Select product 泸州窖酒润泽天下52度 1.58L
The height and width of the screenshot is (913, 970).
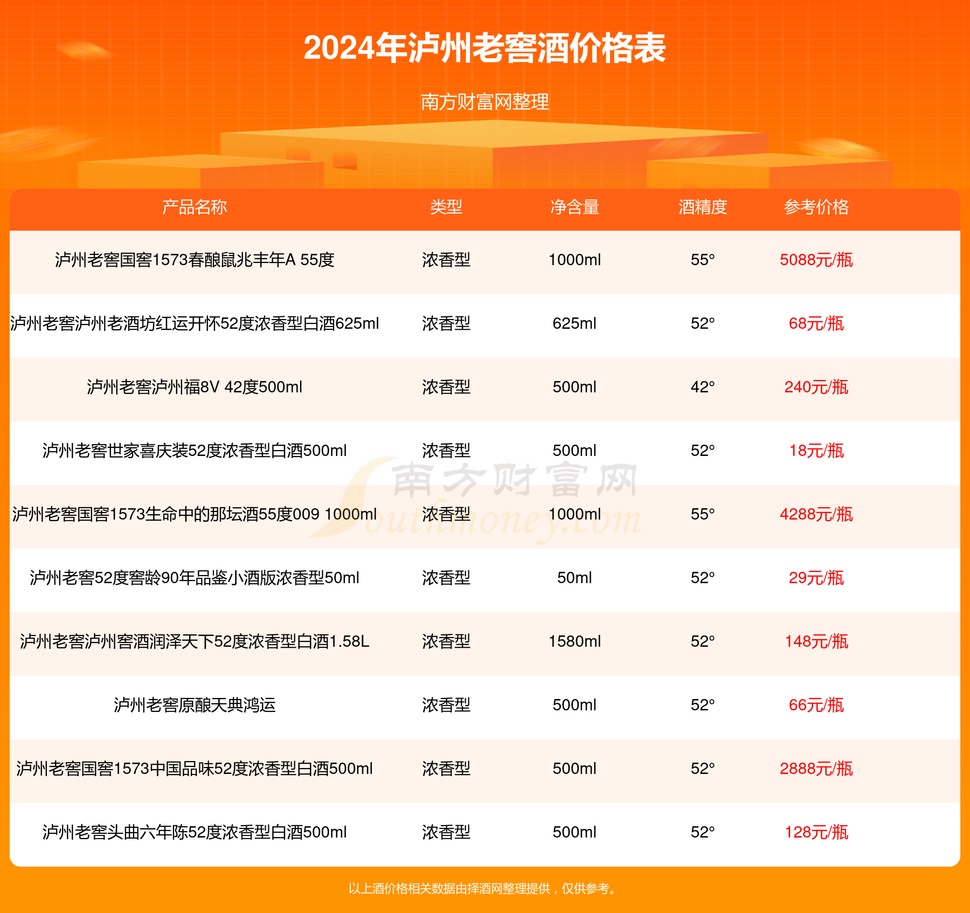click(195, 641)
